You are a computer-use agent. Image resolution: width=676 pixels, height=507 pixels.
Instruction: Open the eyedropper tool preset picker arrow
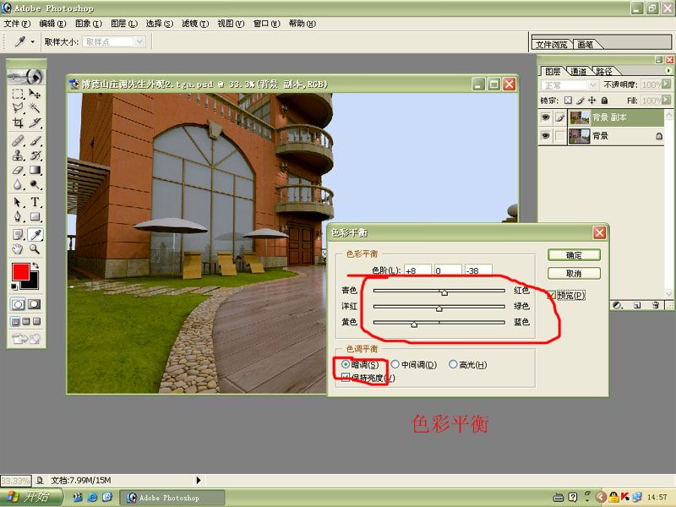click(x=32, y=42)
